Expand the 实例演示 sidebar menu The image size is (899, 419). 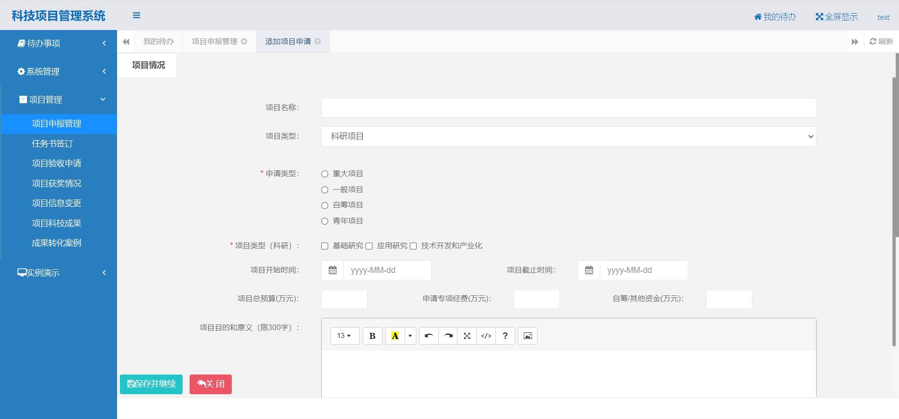[59, 272]
